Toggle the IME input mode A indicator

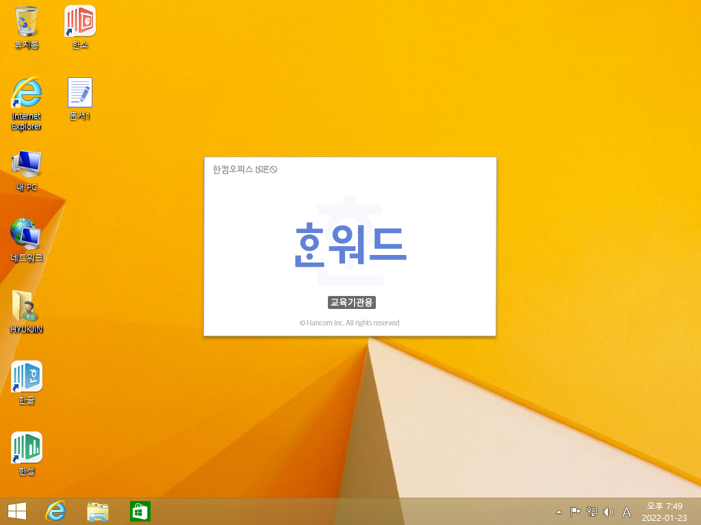click(627, 512)
